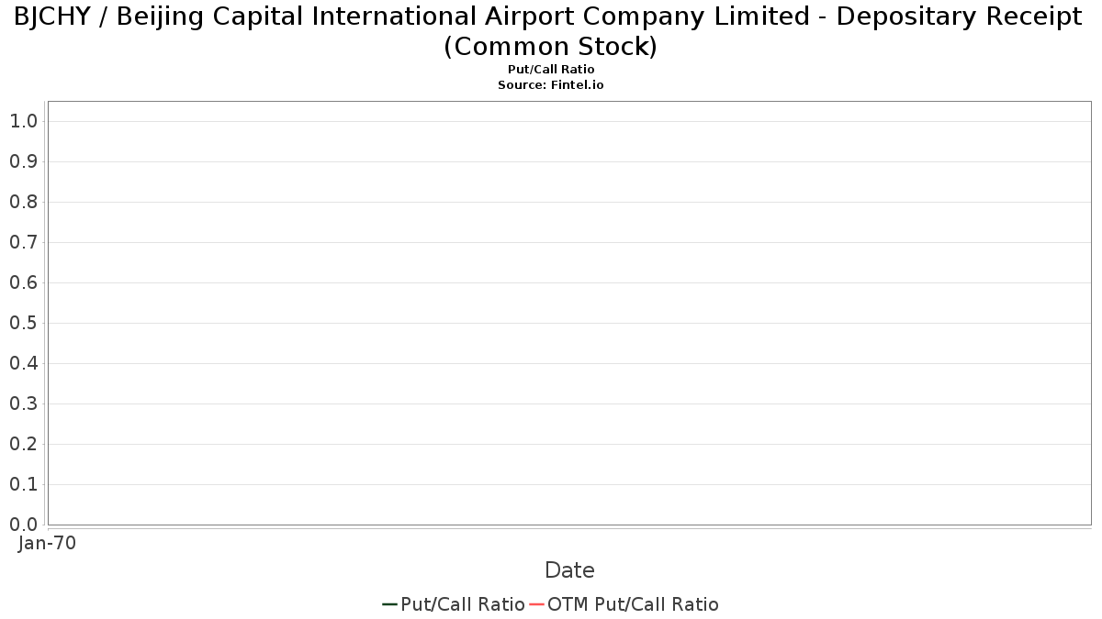Select the 0.6 y-axis tick label
Viewport: 1102px width, 619px height.
point(23,282)
